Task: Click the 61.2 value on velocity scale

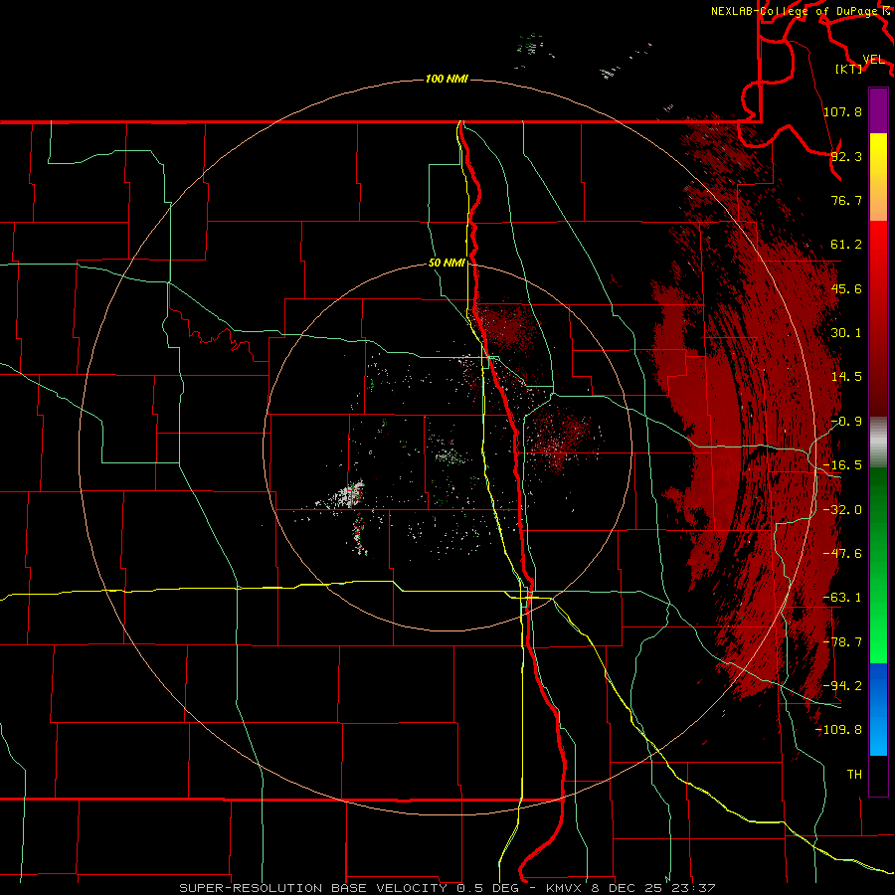Action: (x=846, y=245)
